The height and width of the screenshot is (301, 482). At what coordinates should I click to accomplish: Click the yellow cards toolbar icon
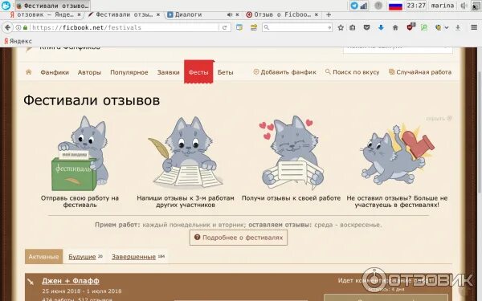point(254,27)
